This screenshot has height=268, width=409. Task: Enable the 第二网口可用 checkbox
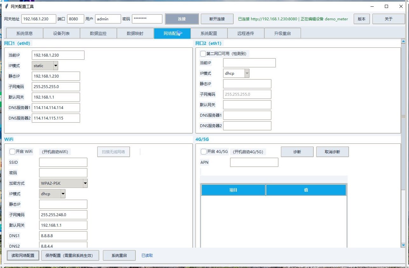tap(203, 54)
